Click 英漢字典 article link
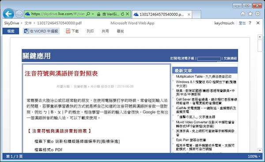Image resolution: width=265 pixels, height=162 pixels. [x=205, y=133]
